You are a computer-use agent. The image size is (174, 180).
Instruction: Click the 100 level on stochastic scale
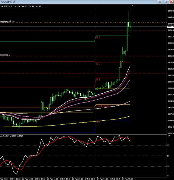[x=169, y=136]
